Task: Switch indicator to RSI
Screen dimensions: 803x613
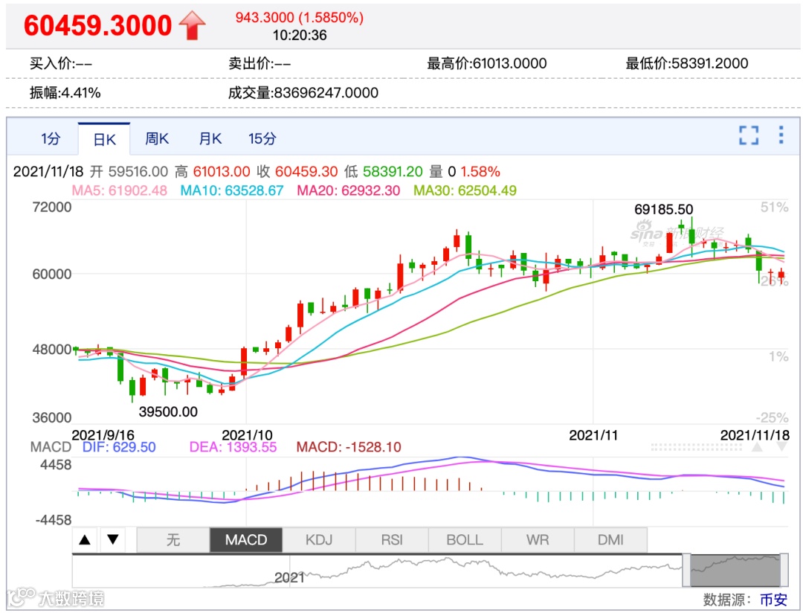Action: (x=392, y=540)
